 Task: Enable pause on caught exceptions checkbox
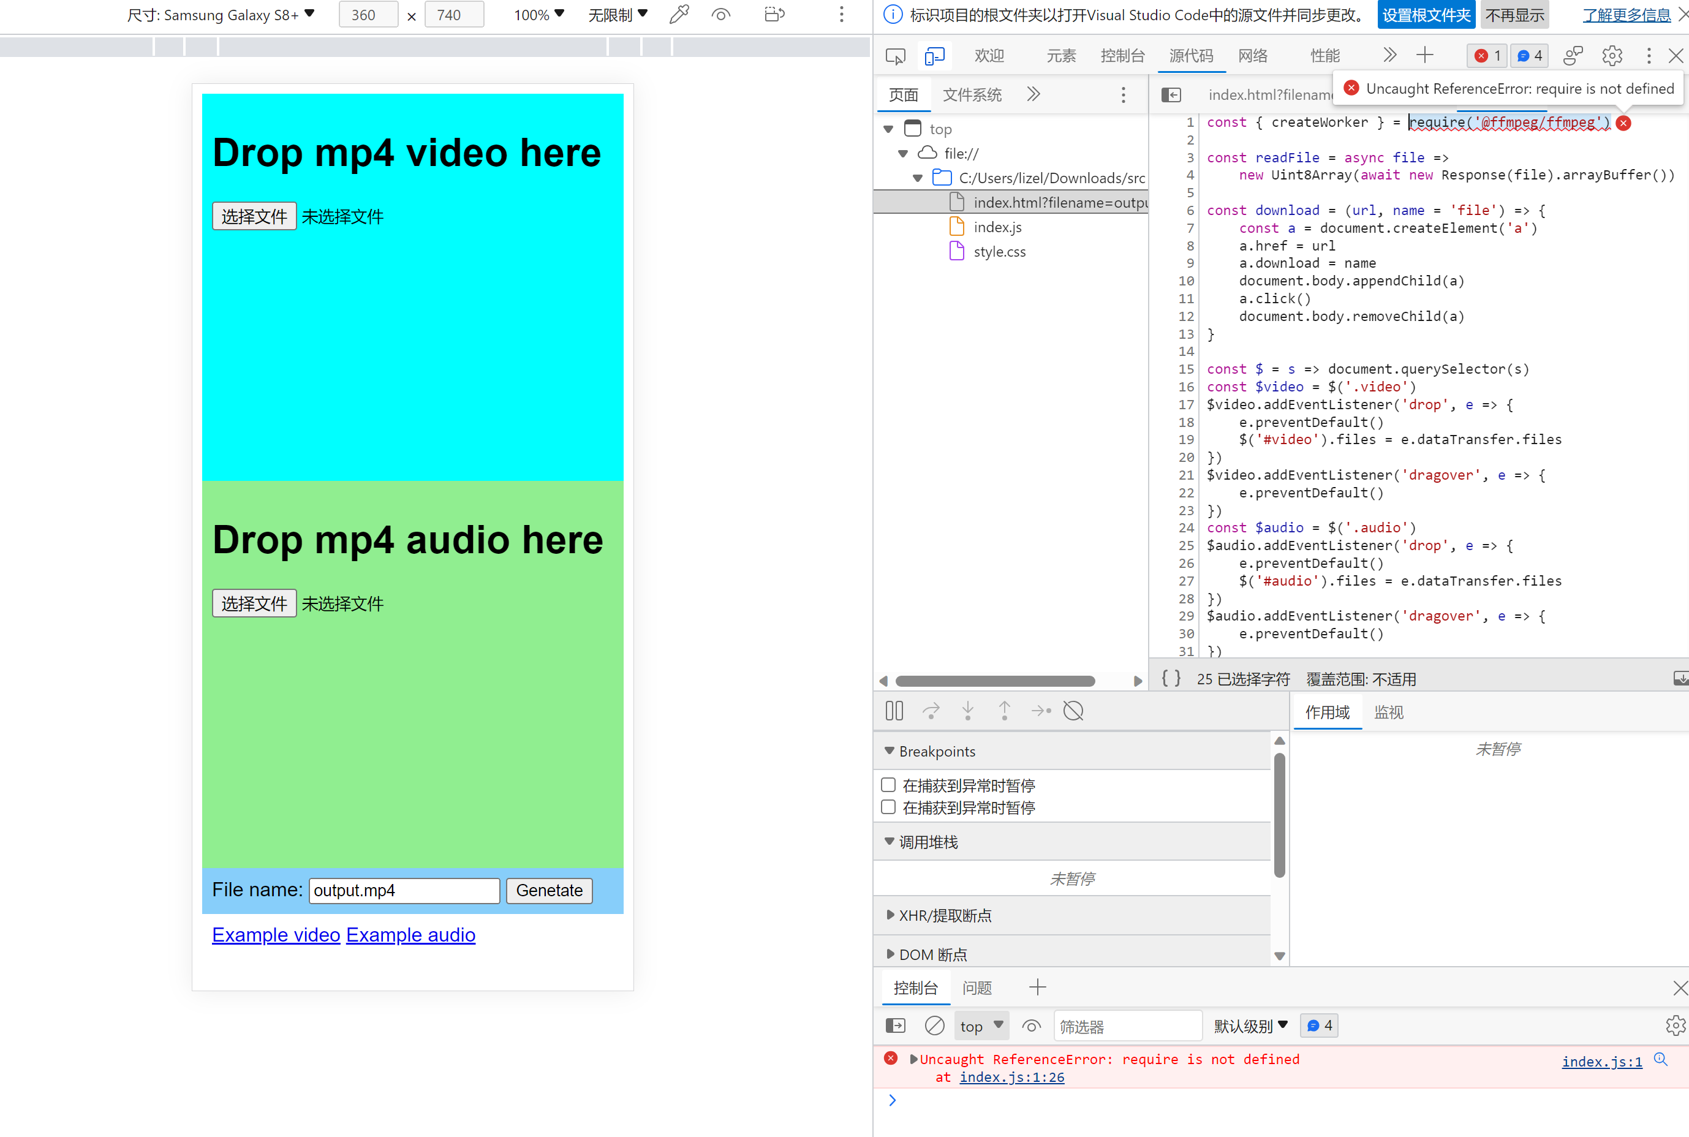[x=888, y=806]
